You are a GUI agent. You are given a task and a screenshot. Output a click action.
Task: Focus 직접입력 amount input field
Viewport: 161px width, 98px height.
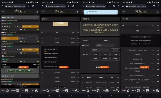tap(100, 50)
